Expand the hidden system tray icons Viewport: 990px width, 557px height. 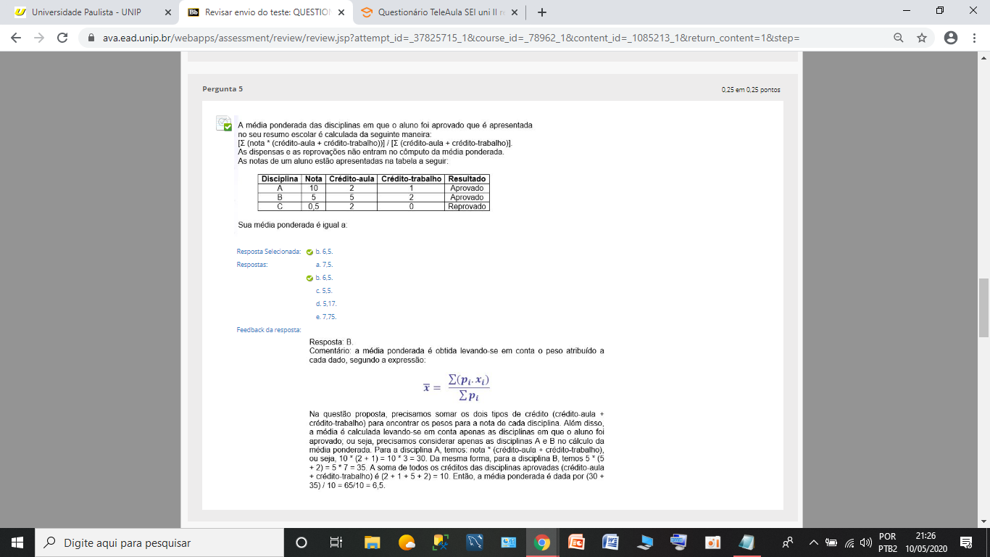point(813,542)
